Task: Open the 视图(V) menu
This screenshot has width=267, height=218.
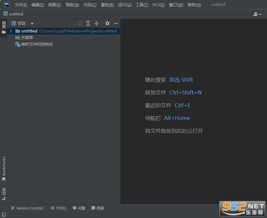Action: pos(54,5)
